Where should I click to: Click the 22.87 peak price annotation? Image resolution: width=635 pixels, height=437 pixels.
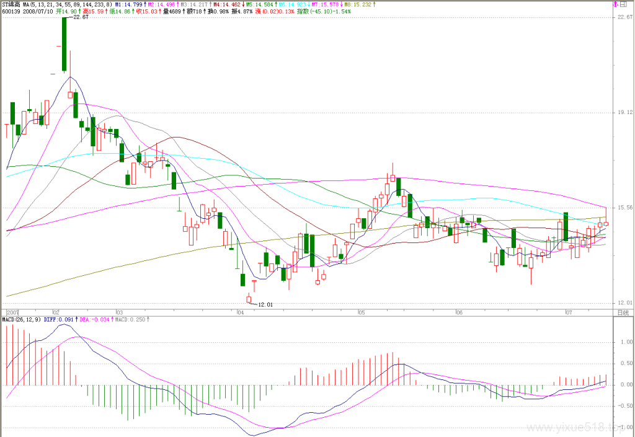[x=81, y=17]
